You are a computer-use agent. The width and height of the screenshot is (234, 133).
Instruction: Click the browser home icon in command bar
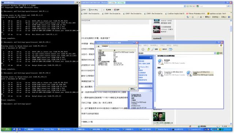pos(188,17)
